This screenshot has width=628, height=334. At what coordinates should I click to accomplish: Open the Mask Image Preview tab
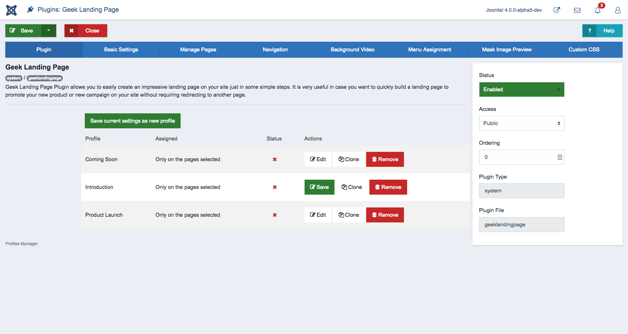point(507,50)
